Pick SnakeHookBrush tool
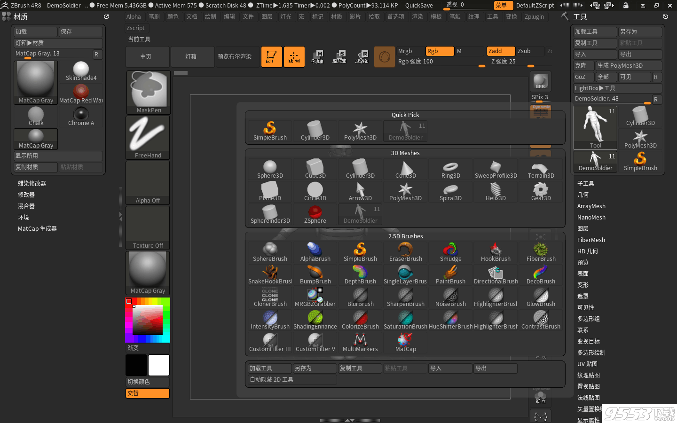Image resolution: width=677 pixels, height=423 pixels. point(270,275)
